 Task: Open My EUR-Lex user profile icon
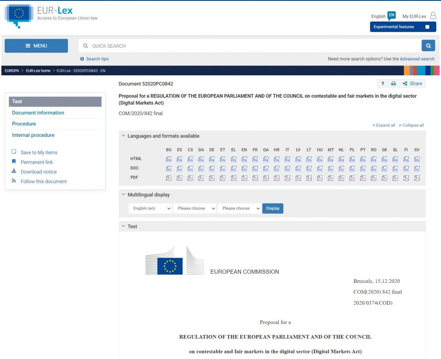[x=433, y=16]
